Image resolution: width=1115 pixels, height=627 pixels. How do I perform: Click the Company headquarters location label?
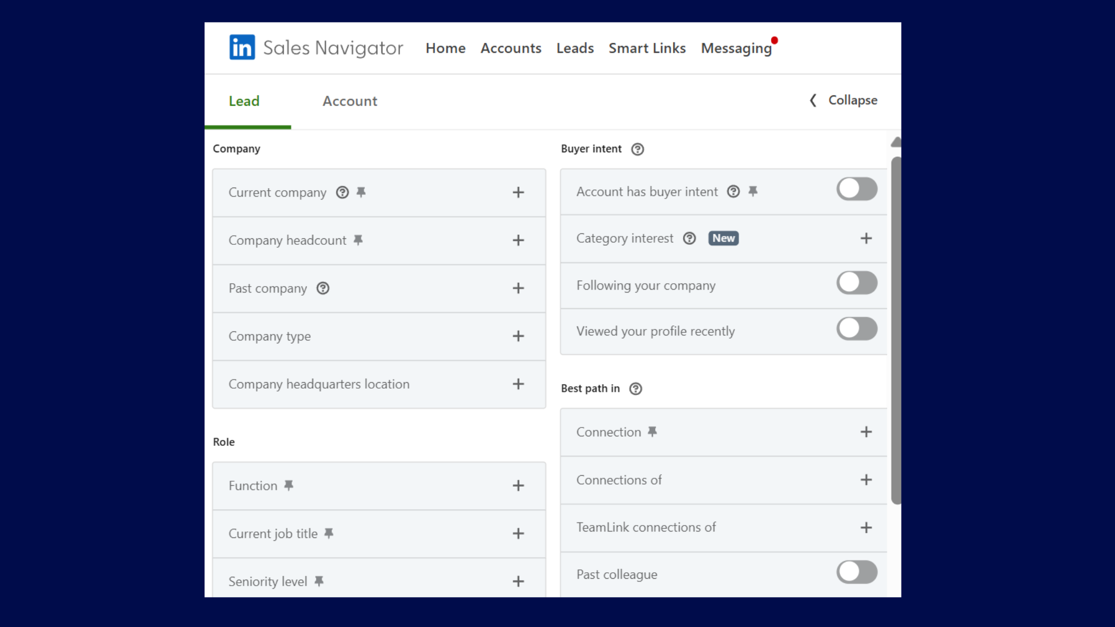(x=319, y=384)
